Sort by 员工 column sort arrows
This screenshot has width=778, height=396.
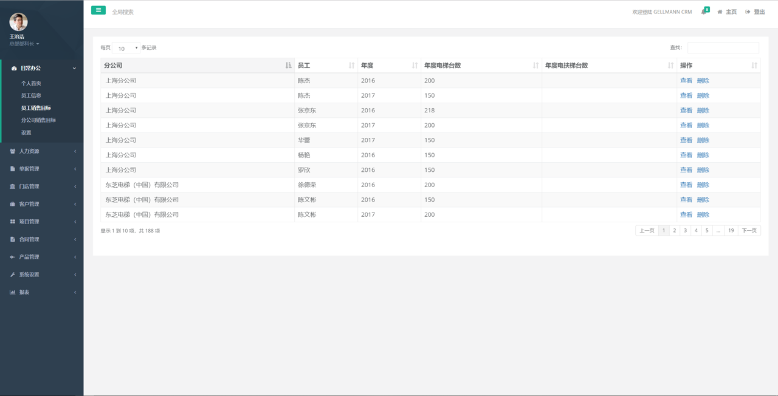(351, 66)
